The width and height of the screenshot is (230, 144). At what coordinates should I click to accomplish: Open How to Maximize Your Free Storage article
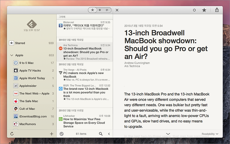coord(85,121)
